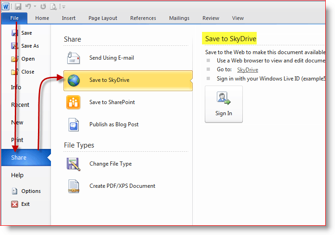Choose the Change File Type label
The image size is (335, 235).
click(x=110, y=164)
